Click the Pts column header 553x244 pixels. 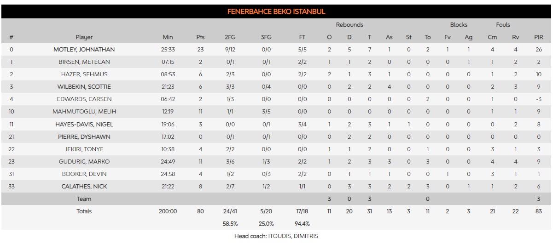click(x=200, y=37)
